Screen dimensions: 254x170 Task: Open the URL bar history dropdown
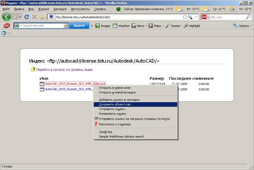point(196,17)
